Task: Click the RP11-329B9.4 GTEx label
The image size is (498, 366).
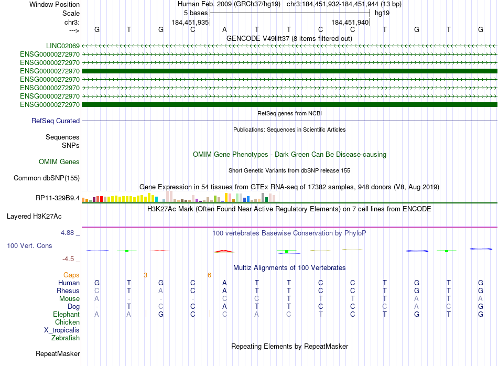Action: coord(58,198)
